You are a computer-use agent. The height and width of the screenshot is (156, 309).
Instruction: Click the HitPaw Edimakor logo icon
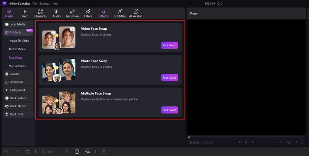pos(4,3)
